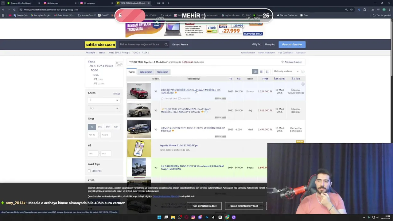Open the Windows Start menu

click(159, 217)
